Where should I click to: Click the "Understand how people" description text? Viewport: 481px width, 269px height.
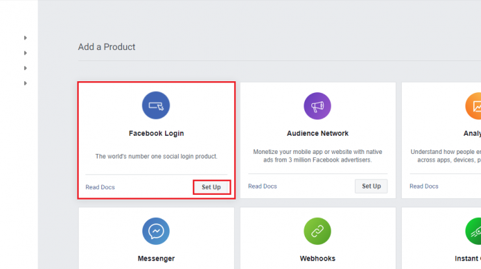click(446, 156)
